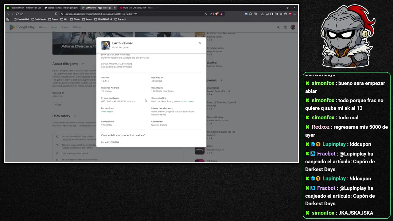Screen dimensions: 393x221
Task: Open Productividad bookmark folder
Action: coord(21,19)
